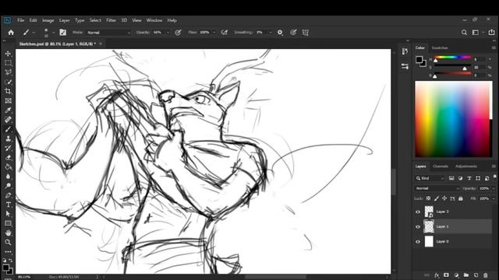
Task: Open the File menu
Action: tap(21, 20)
